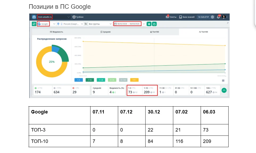This screenshot has height=153, width=256.
Task: Toggle the 100+ legend series
Action: pyautogui.click(x=135, y=80)
